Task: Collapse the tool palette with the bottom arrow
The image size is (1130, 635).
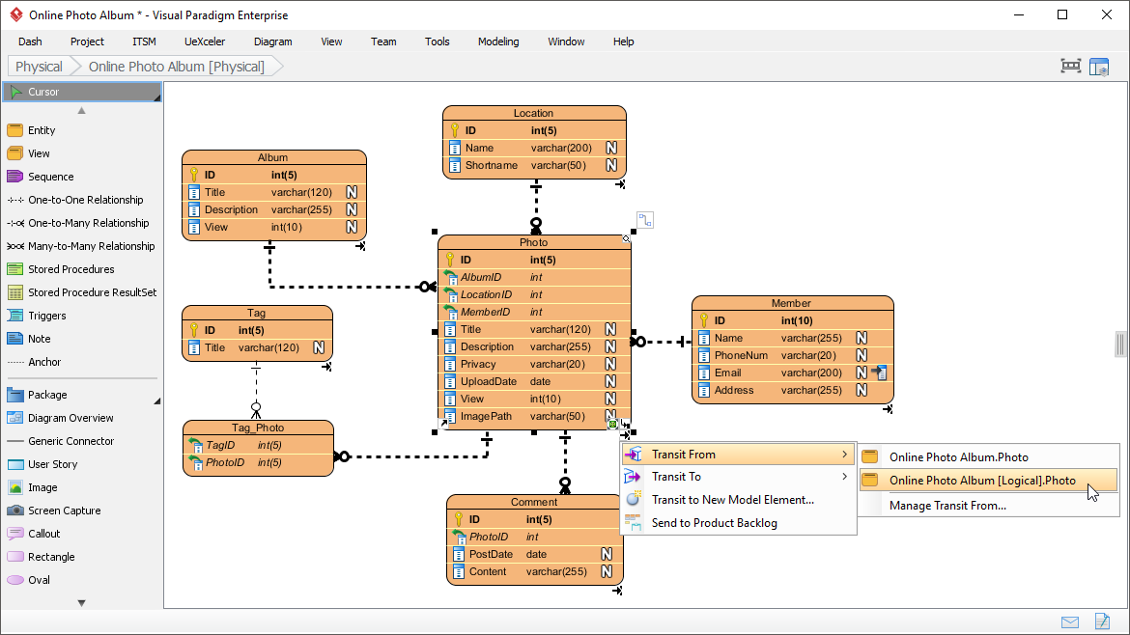Action: point(81,601)
